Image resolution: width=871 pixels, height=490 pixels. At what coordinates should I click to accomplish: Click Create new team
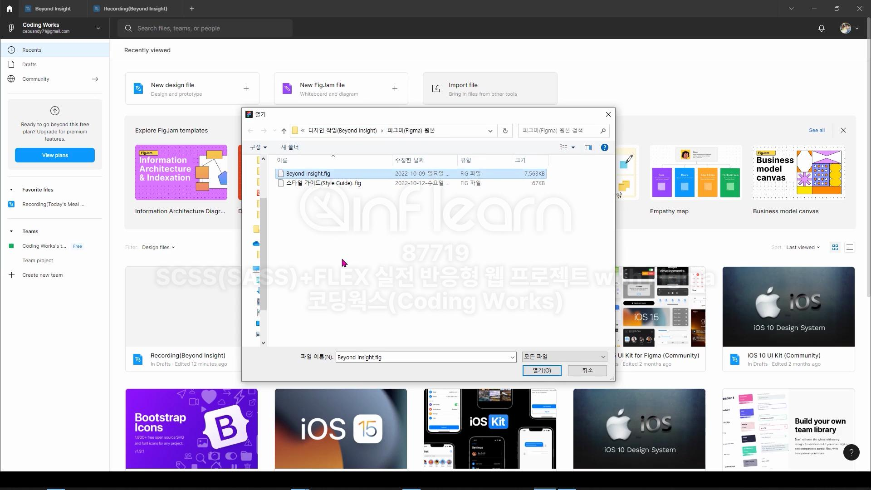pos(42,275)
